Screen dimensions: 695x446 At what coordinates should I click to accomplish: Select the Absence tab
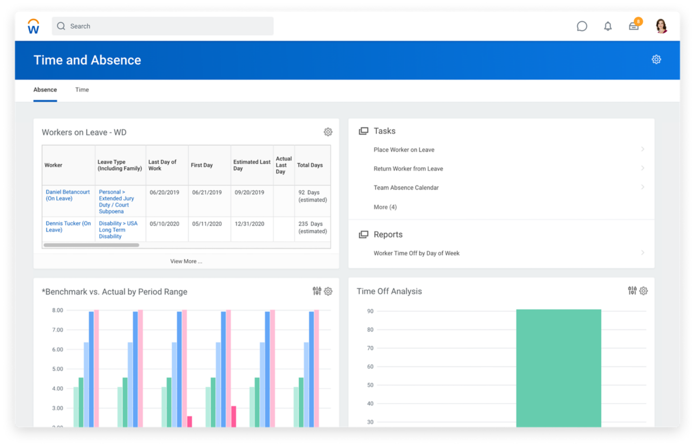tap(45, 90)
